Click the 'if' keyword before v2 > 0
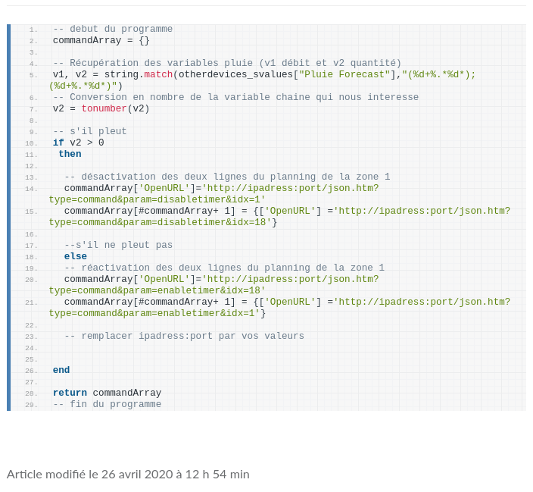Screen dimensions: 533x492 point(58,143)
